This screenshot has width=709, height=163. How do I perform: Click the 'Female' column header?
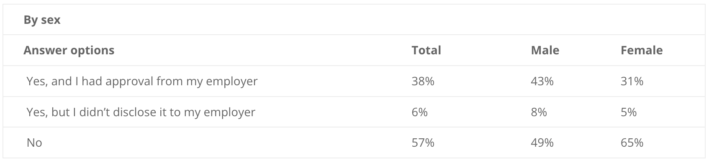point(642,50)
